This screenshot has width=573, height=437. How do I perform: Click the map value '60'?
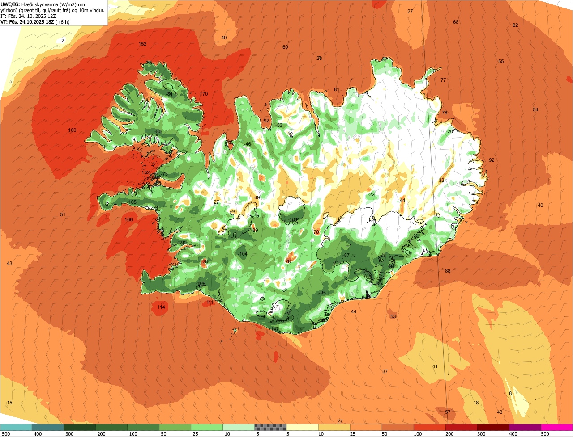285,47
